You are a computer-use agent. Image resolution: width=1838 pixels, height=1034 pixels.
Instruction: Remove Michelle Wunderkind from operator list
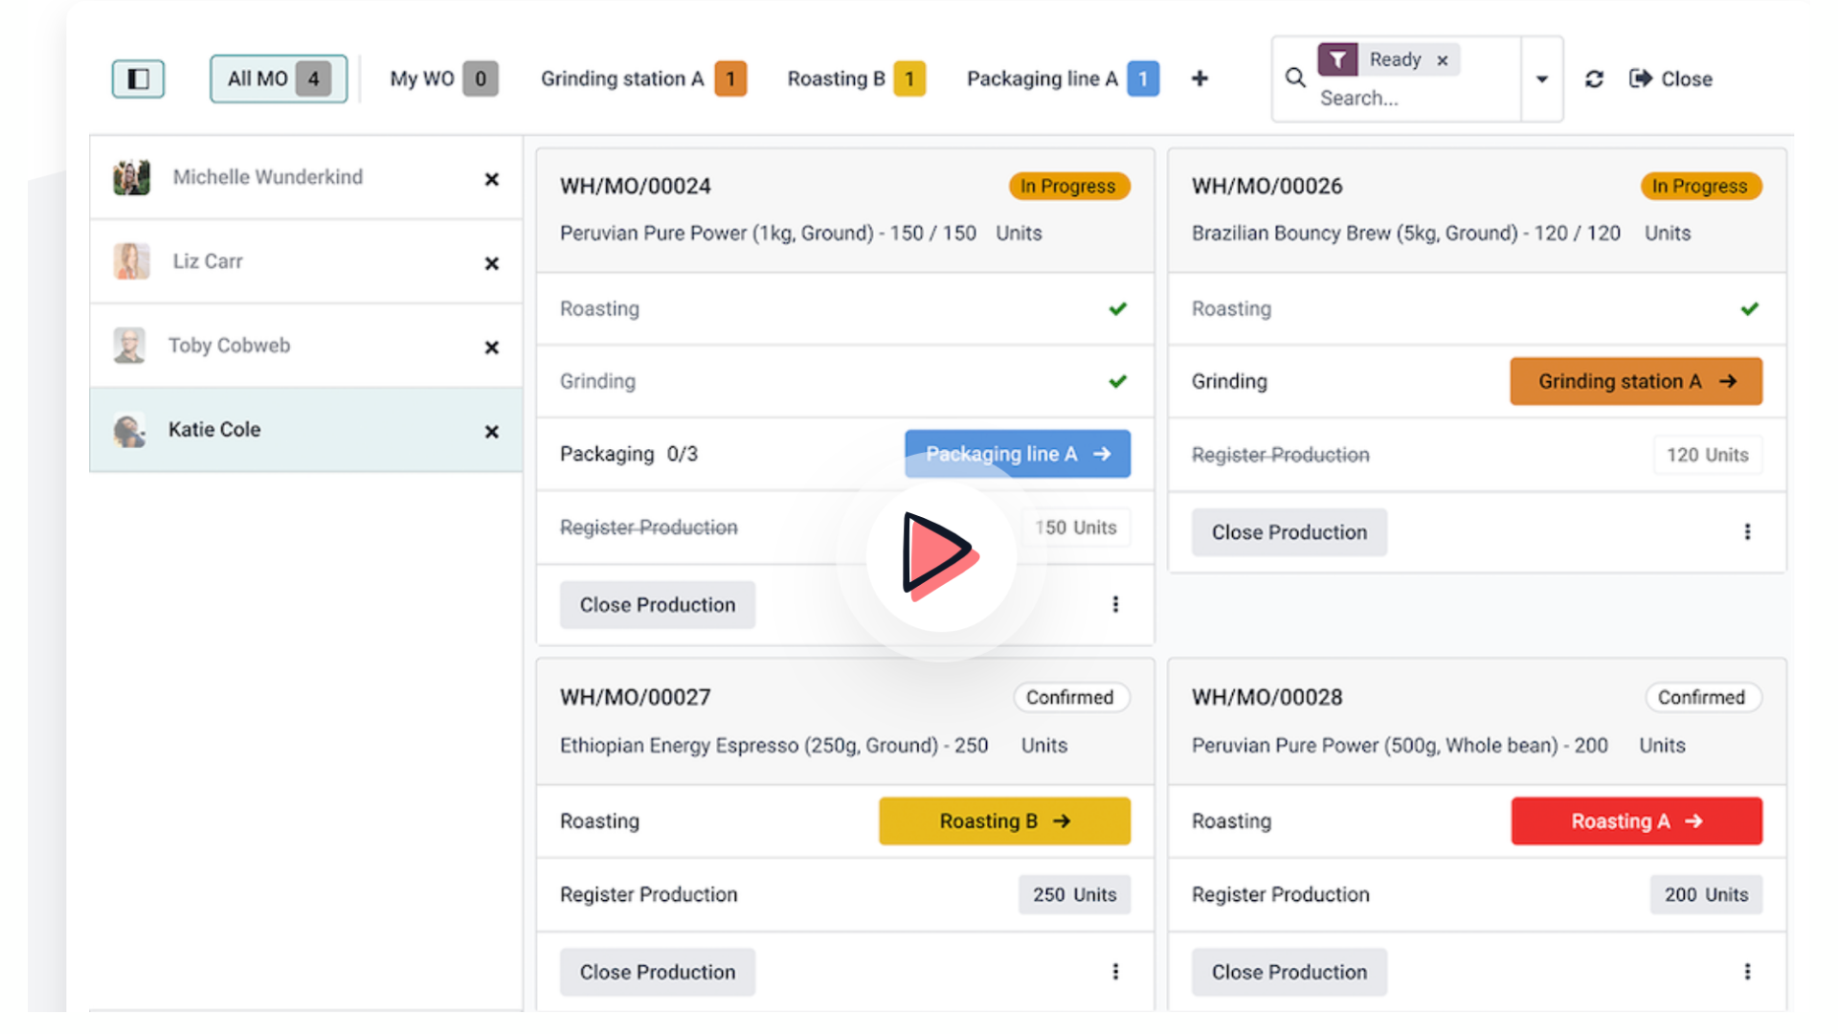pos(491,179)
